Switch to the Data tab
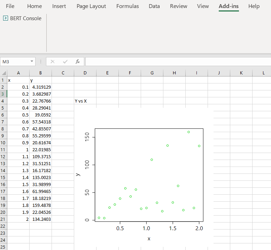The image size is (271, 250). [154, 6]
